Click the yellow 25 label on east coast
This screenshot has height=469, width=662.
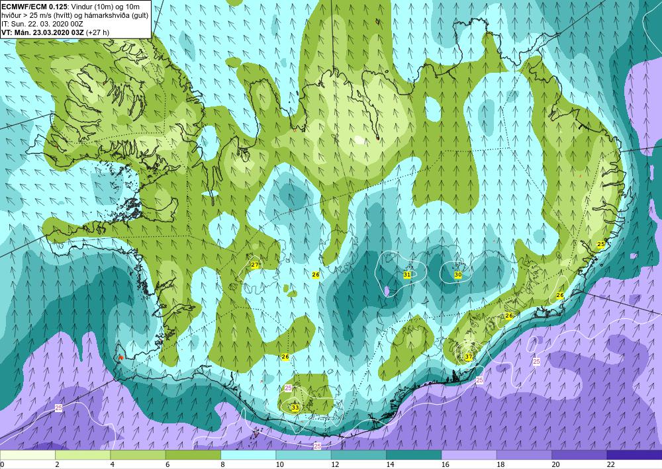point(601,244)
